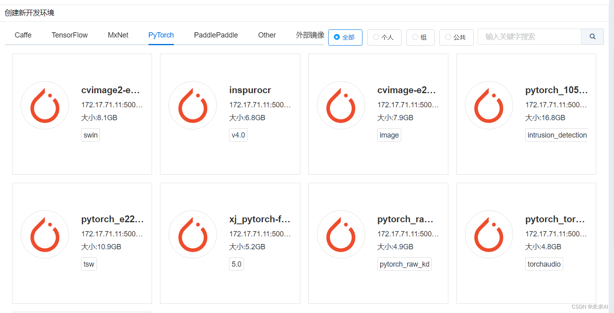Screen dimensions: 614x313
Task: Click the swin tag label
Action: point(90,135)
